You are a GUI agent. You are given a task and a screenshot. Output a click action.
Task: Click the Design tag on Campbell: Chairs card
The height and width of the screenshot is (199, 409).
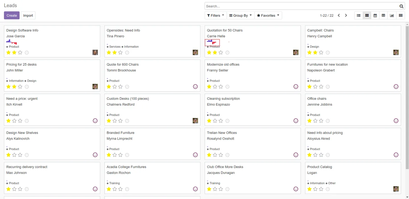coord(314,47)
